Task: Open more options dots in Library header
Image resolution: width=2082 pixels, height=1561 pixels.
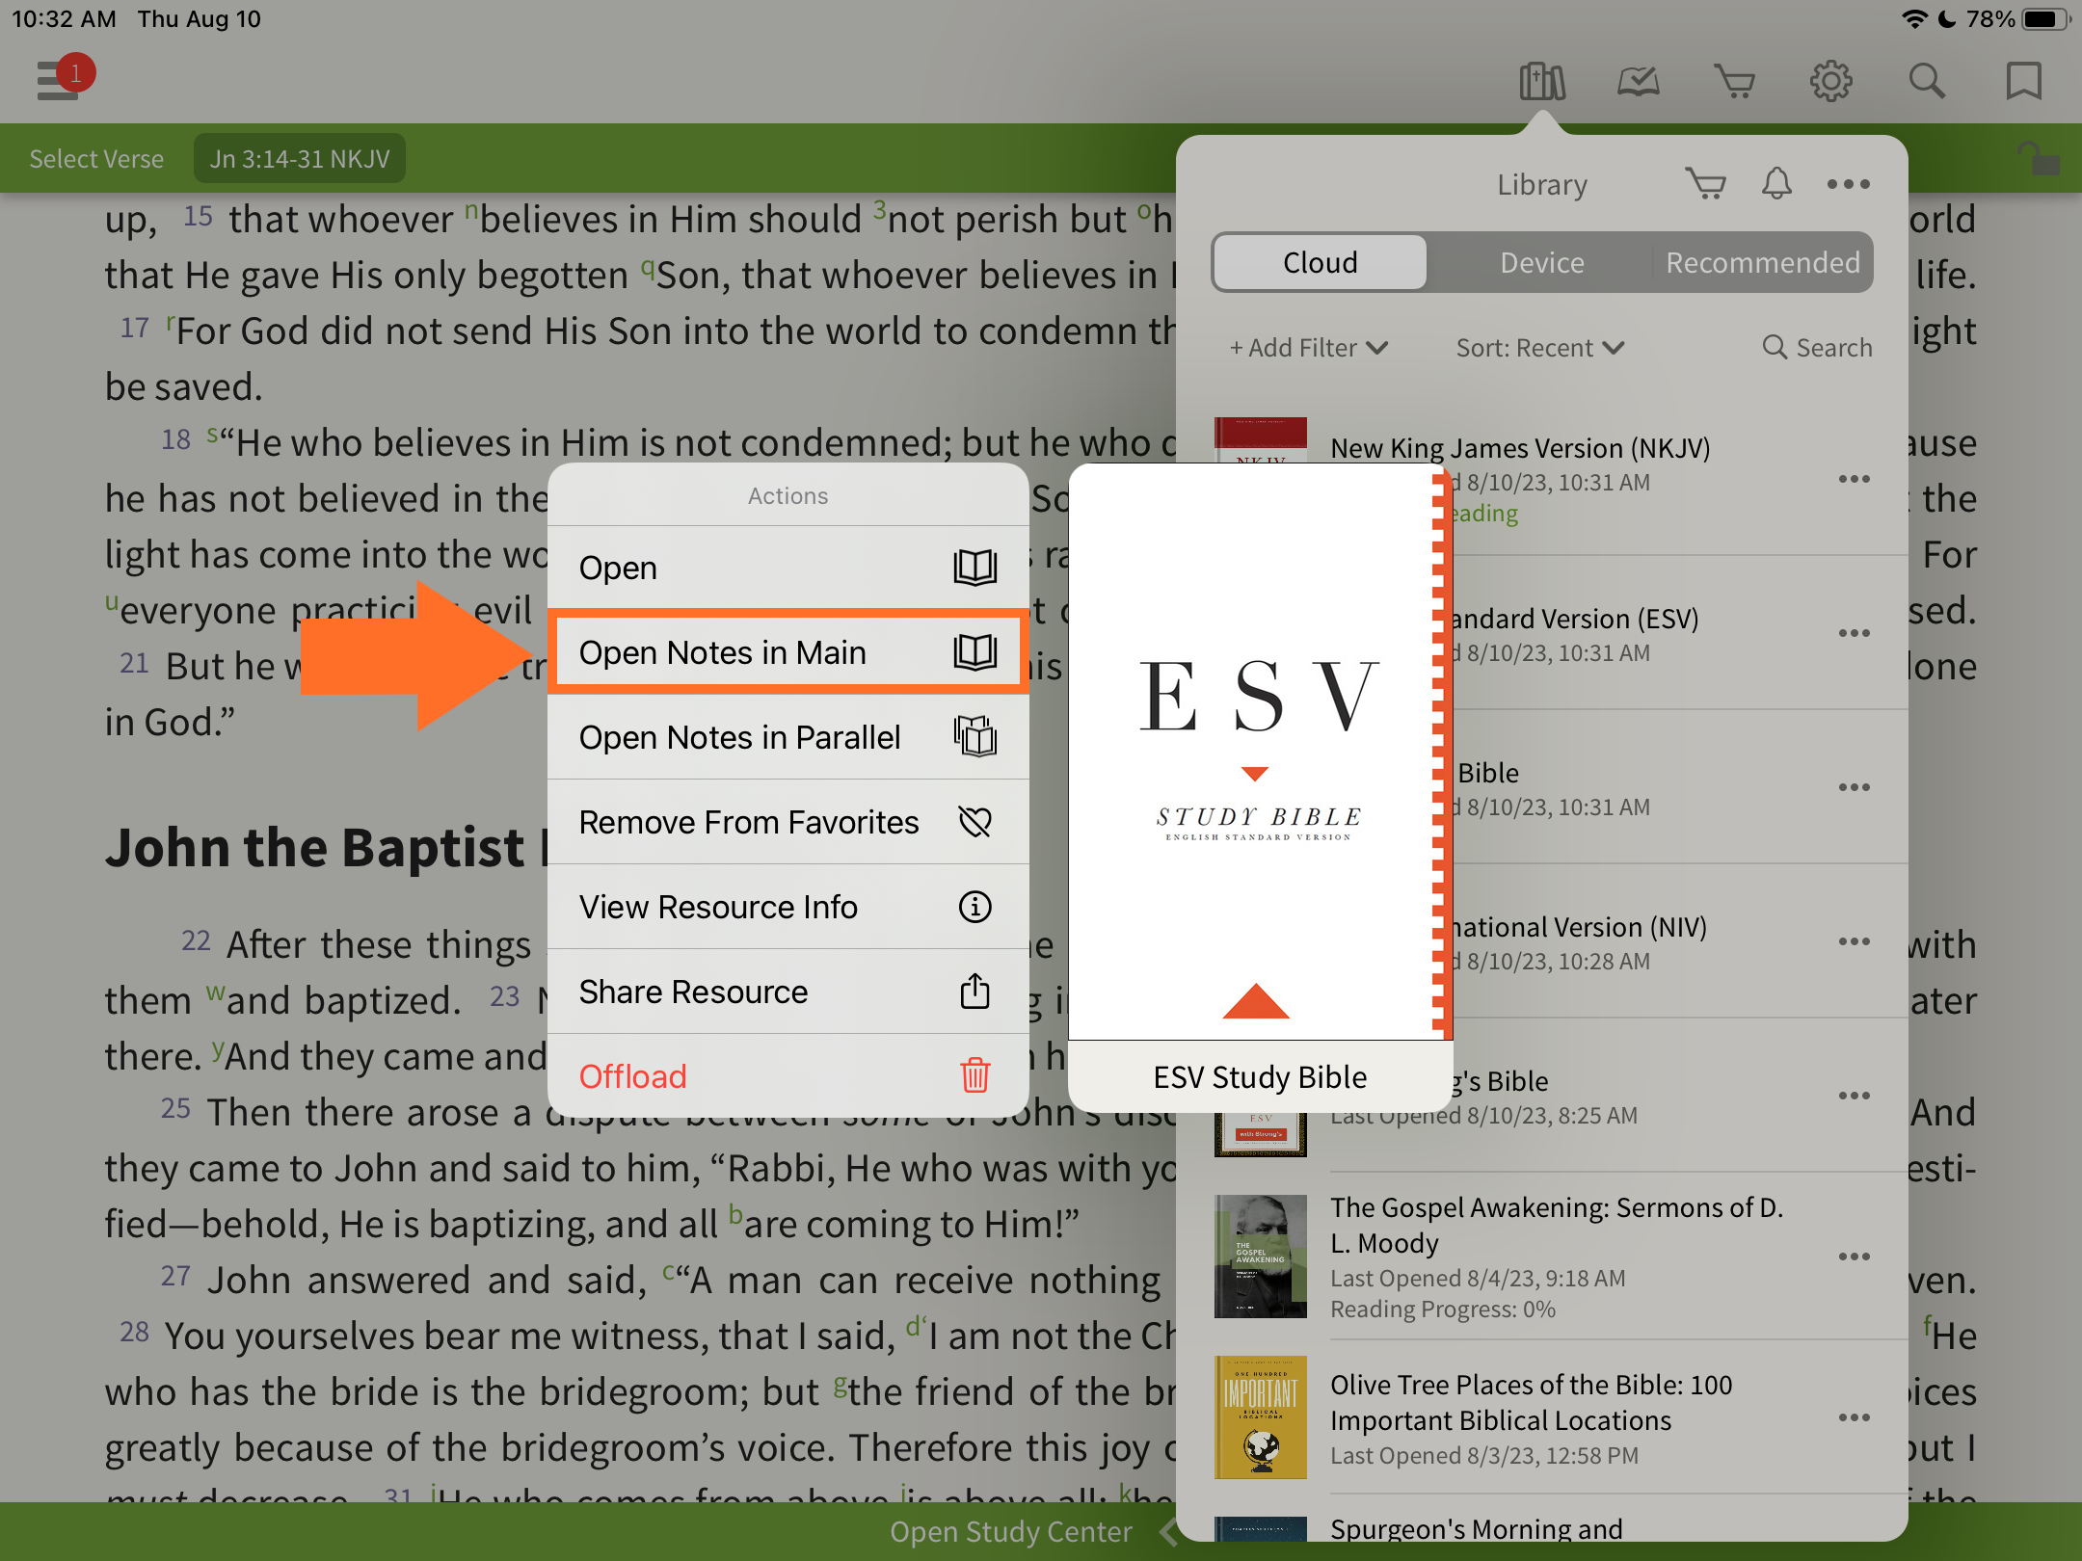Action: (x=1849, y=183)
